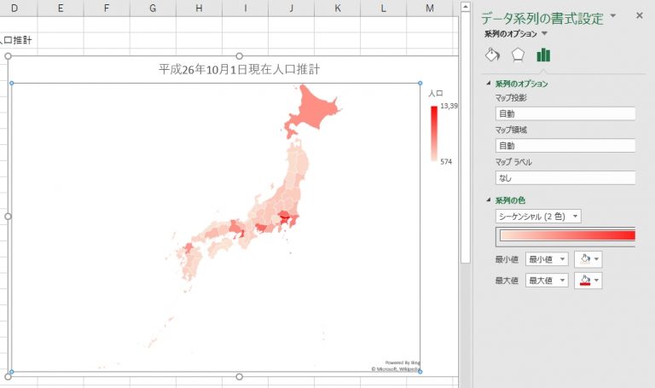Screen dimensions: 655x388
Task: Open the マップ投影 dropdown showing 自動
Action: click(565, 113)
